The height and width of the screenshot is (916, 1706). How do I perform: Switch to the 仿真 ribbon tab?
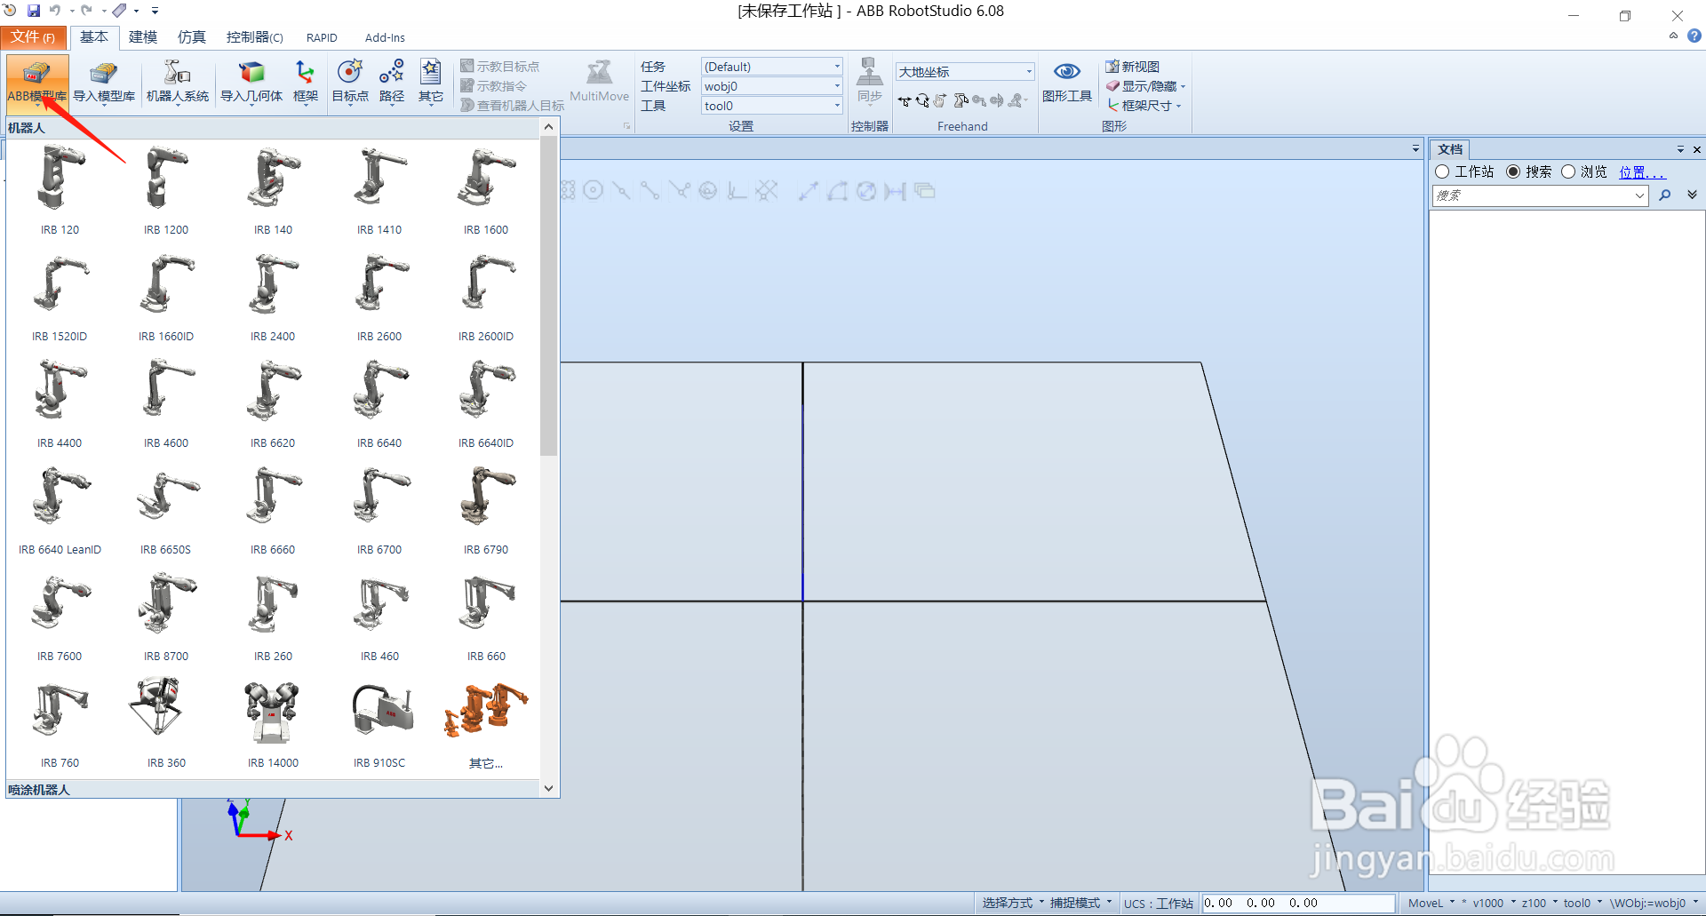point(192,37)
